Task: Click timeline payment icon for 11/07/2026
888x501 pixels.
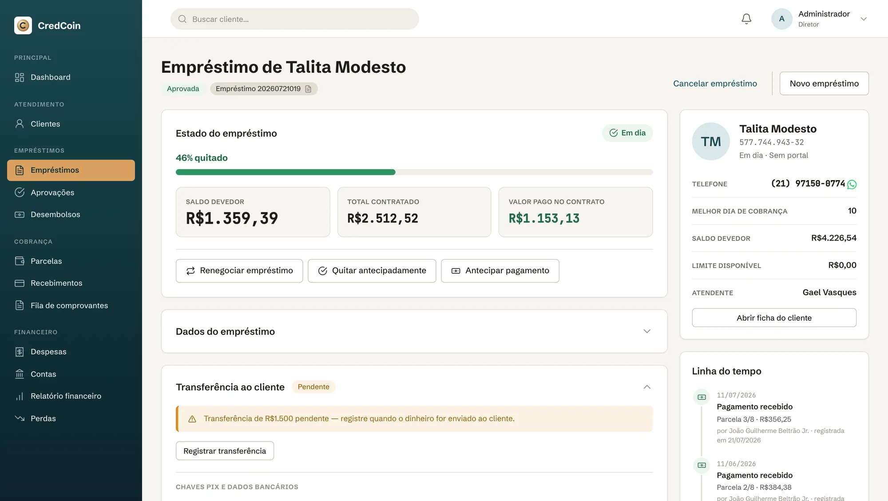Action: (702, 397)
